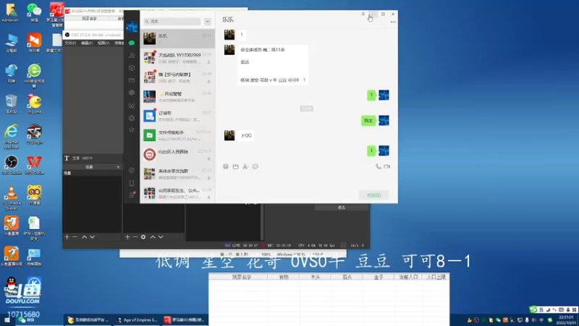Open WeChat Top Stories hexagon icon

[132, 118]
